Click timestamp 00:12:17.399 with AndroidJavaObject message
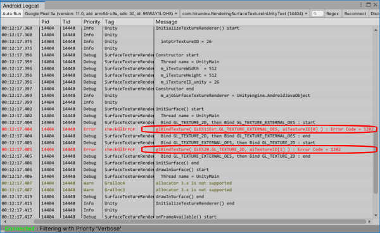 pyautogui.click(x=16, y=96)
